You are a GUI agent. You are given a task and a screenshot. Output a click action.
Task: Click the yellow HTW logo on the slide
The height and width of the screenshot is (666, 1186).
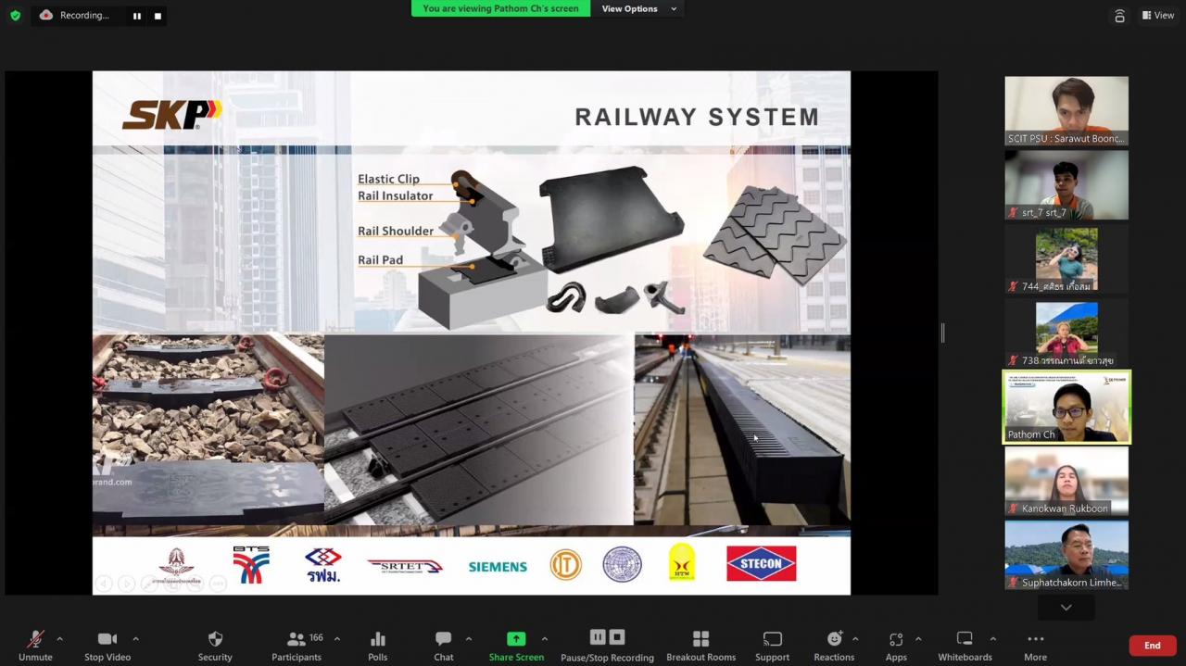[x=682, y=563]
